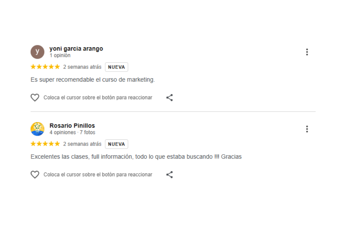The image size is (345, 242).
Task: Click the NUEVA badge on yoni's review
Action: 116,67
